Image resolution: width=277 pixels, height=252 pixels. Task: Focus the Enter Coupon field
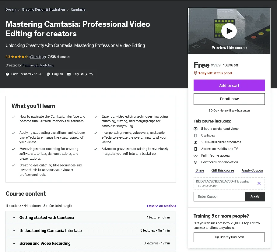[219, 197]
